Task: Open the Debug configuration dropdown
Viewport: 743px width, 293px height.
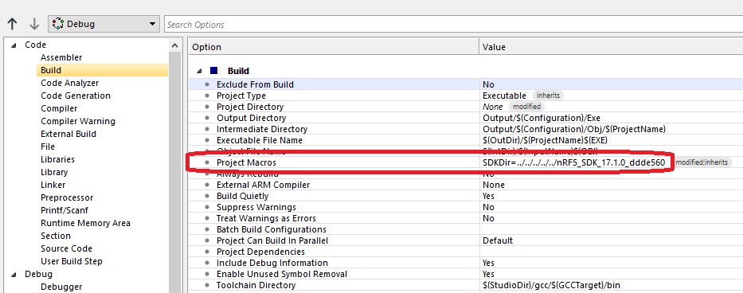Action: pos(104,24)
